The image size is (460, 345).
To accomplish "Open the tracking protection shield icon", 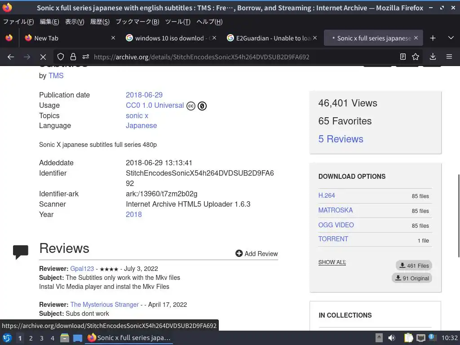I will pyautogui.click(x=61, y=57).
